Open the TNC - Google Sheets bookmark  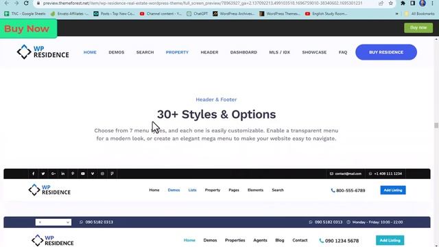click(x=25, y=14)
